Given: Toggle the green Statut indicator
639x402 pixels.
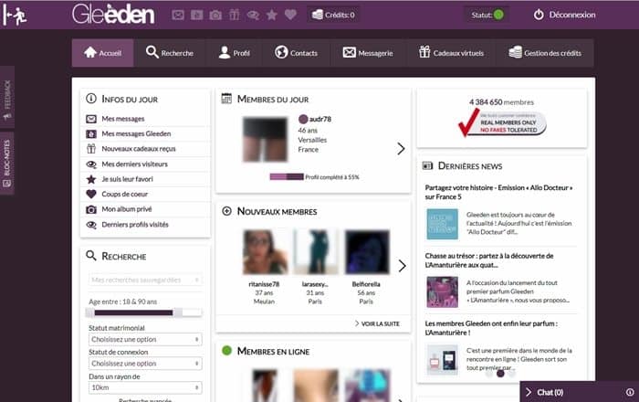Looking at the screenshot, I should click(x=498, y=15).
